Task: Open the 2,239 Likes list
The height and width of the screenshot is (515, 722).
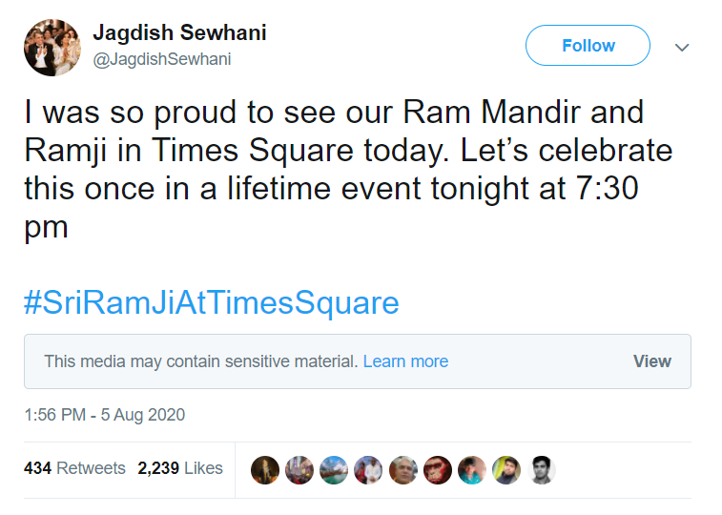Action: [180, 468]
